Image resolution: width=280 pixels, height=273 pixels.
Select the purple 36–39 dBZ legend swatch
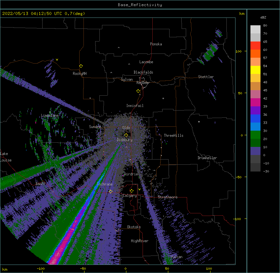pos(255,111)
